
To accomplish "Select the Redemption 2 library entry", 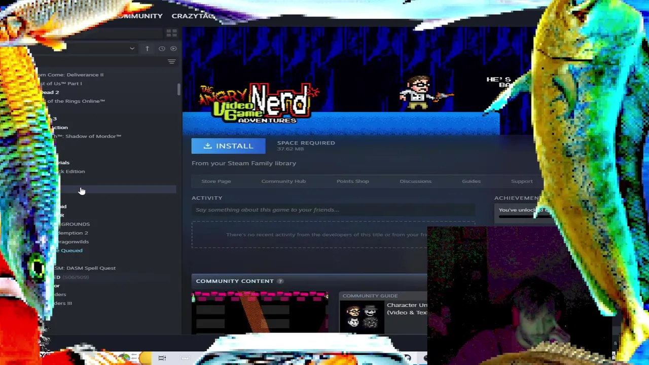I will [72, 233].
